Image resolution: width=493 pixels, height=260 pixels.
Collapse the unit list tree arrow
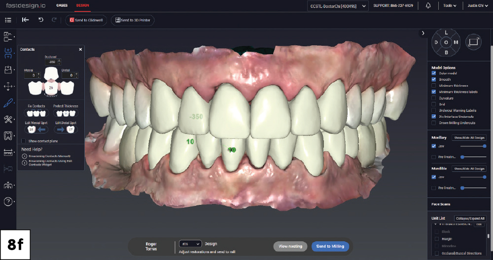click(435, 224)
